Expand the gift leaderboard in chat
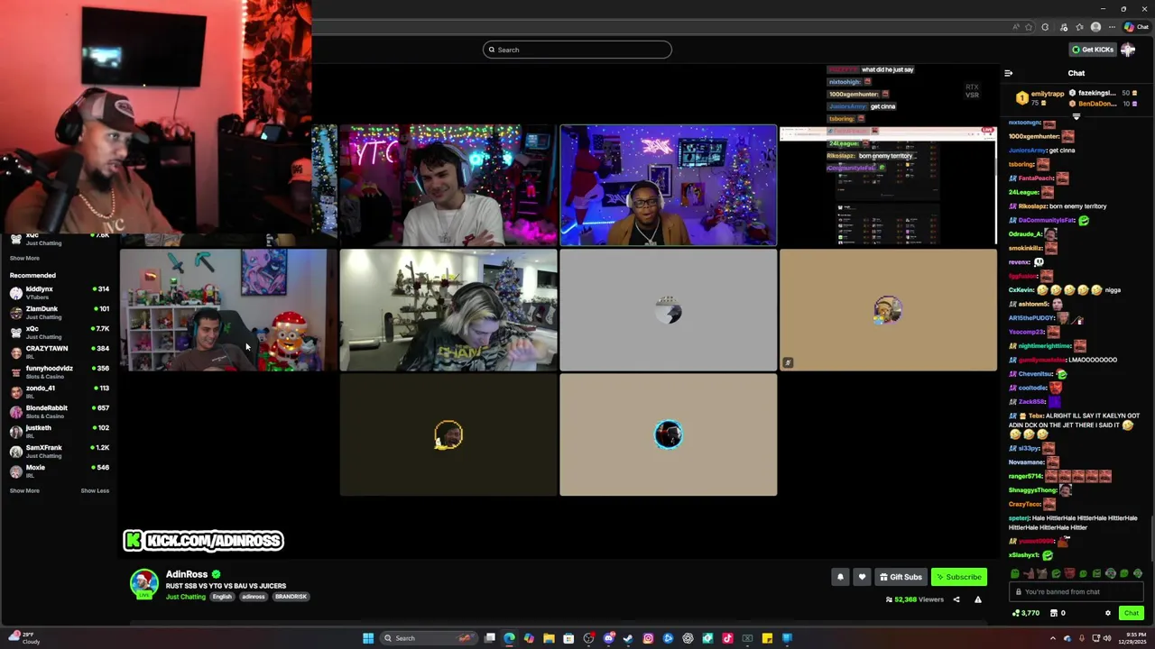This screenshot has width=1155, height=649. 1076,116
